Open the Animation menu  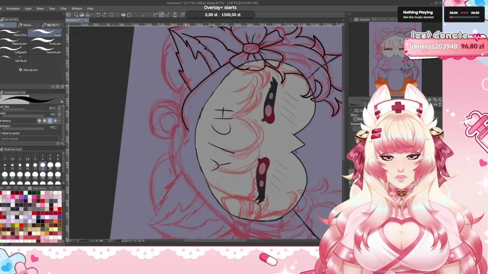point(13,8)
